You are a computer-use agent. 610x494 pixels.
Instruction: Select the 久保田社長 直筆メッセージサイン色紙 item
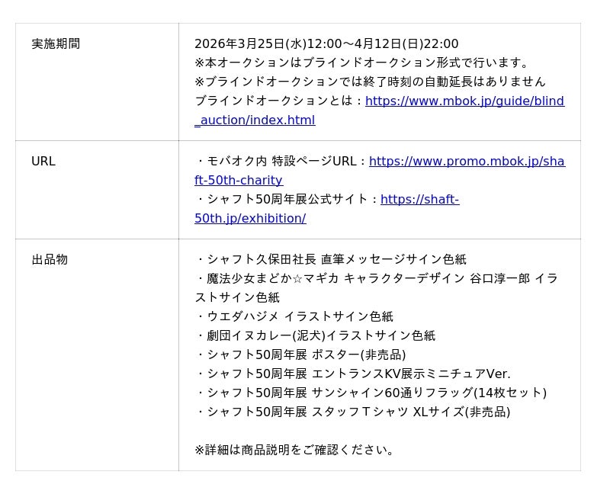pyautogui.click(x=331, y=260)
